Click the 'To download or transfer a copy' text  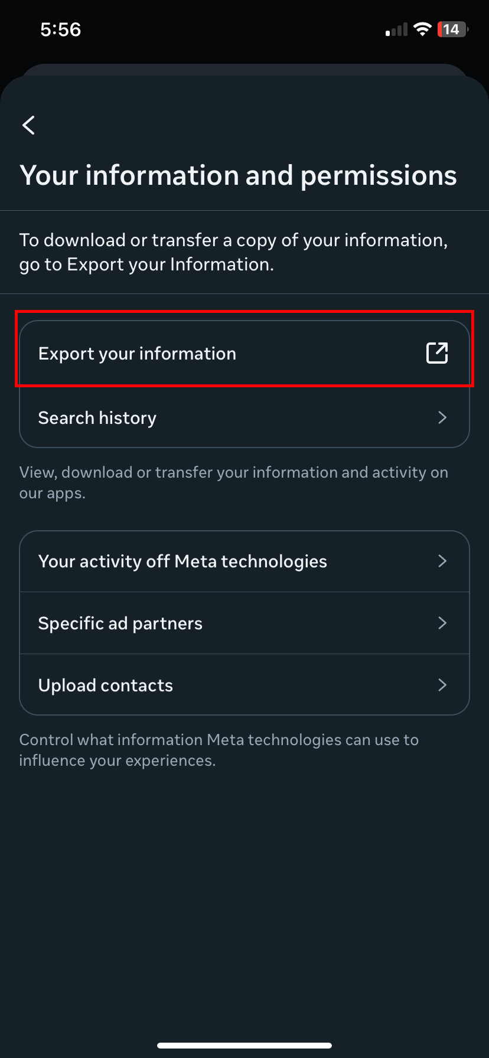[233, 252]
